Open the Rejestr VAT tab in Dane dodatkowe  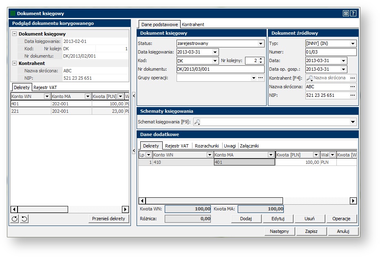177,146
